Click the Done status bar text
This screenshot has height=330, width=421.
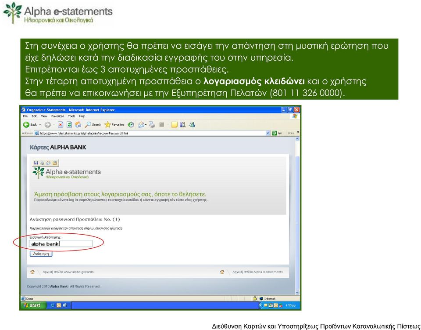pos(29,298)
